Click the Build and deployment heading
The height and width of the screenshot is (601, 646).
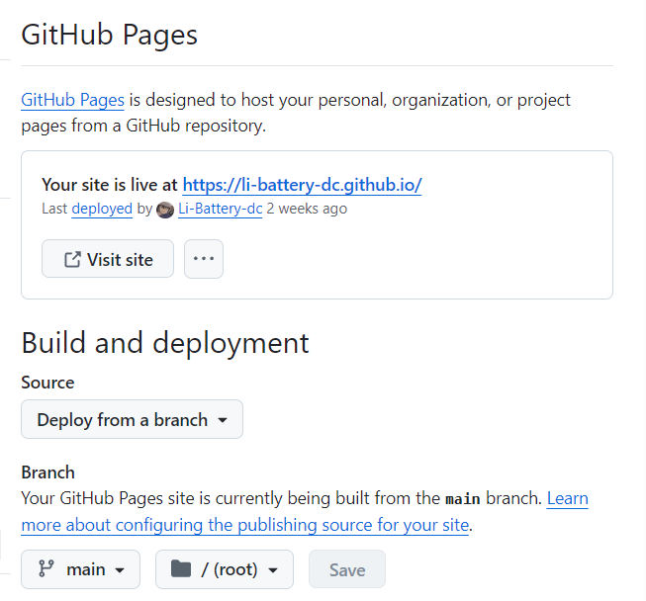pyautogui.click(x=165, y=343)
